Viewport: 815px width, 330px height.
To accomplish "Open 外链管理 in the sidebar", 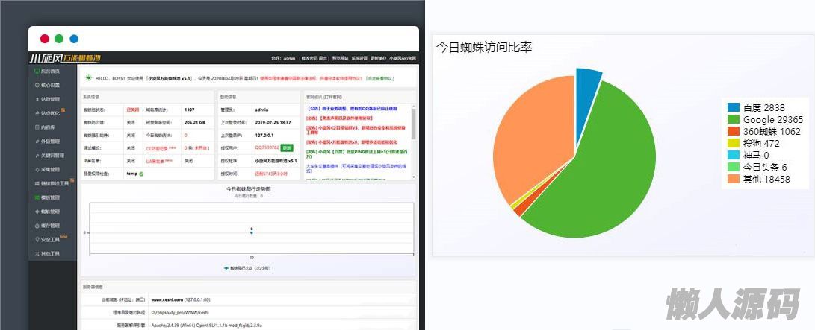I will pyautogui.click(x=50, y=142).
